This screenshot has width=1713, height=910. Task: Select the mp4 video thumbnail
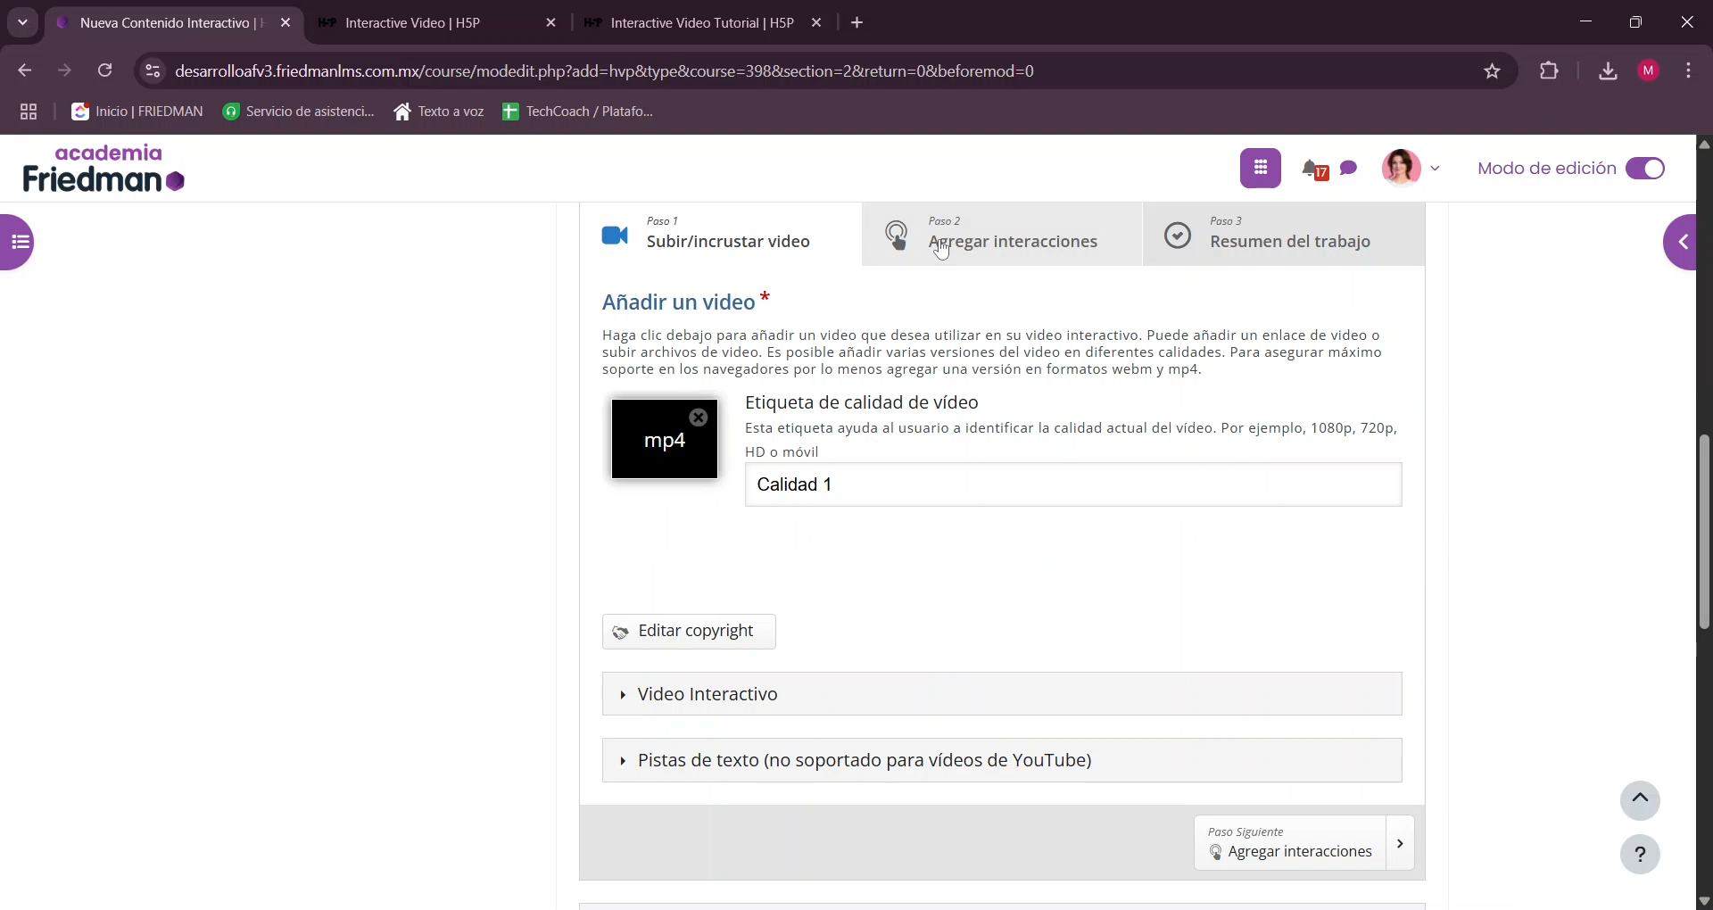665,439
